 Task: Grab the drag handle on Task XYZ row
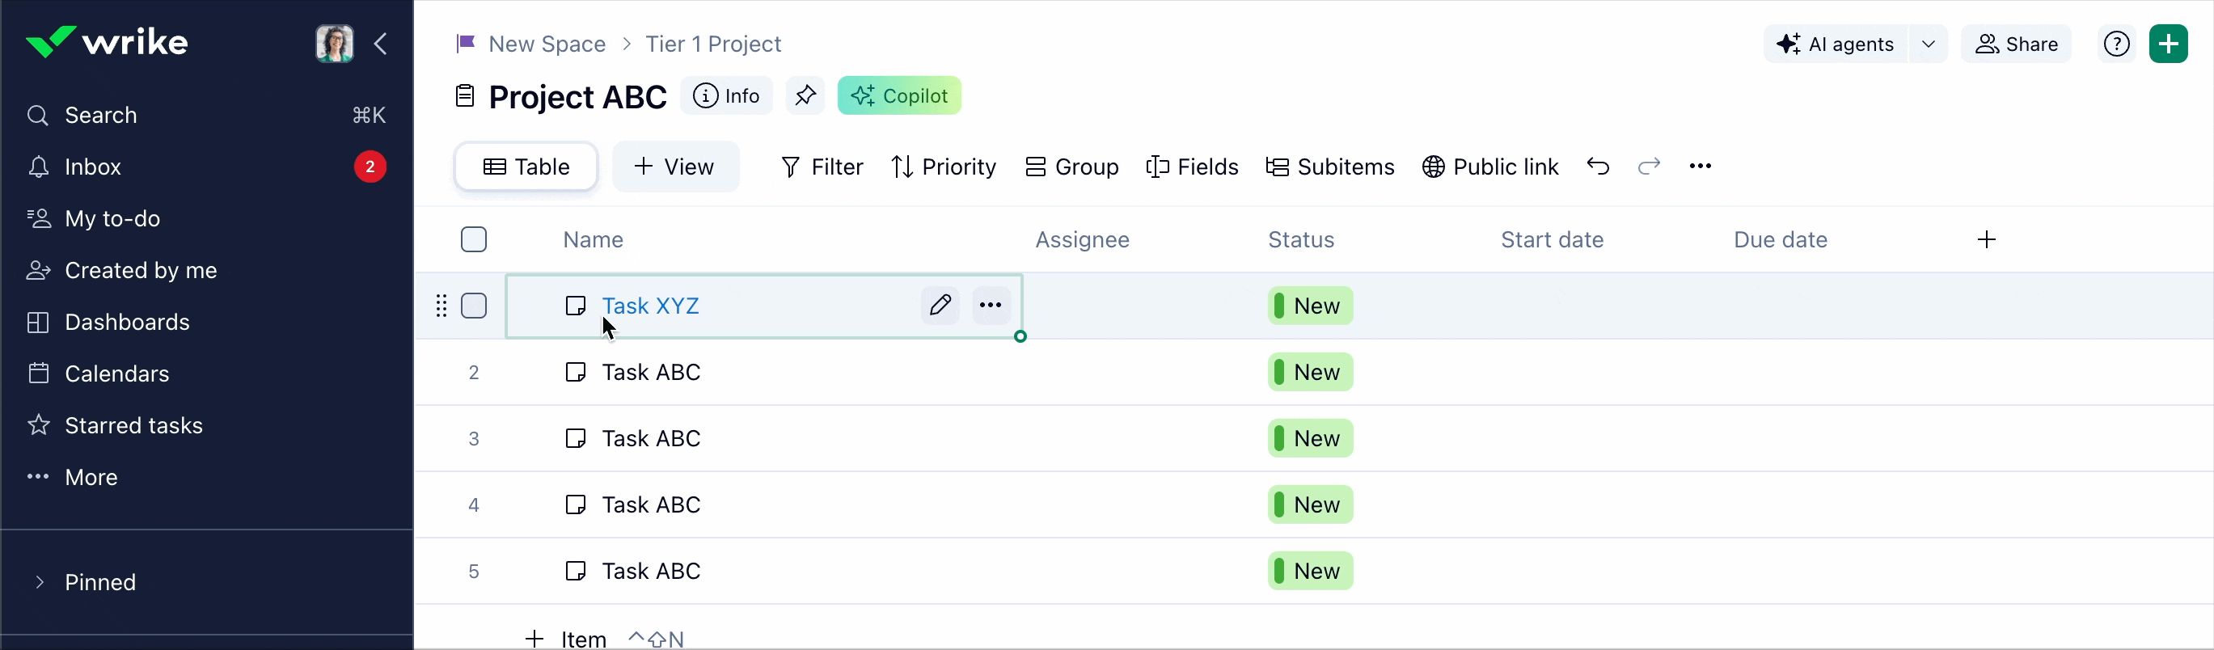441,306
